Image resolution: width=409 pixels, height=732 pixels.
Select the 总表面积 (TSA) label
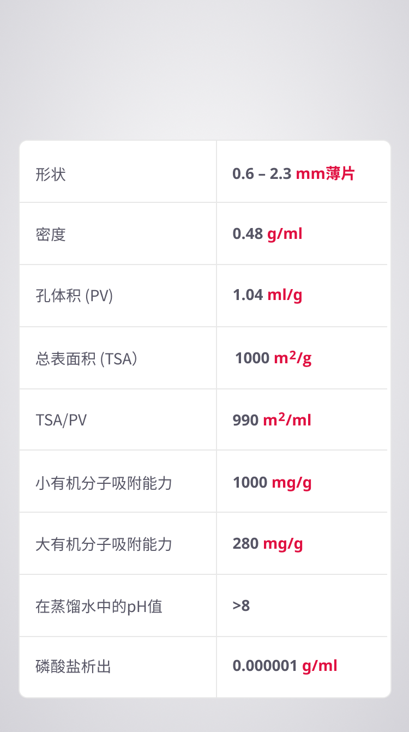pos(86,359)
